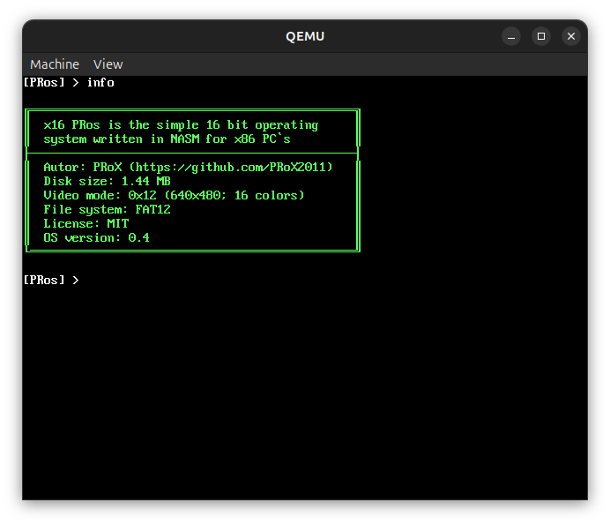Image resolution: width=610 pixels, height=525 pixels.
Task: Open the View menu
Action: 108,64
